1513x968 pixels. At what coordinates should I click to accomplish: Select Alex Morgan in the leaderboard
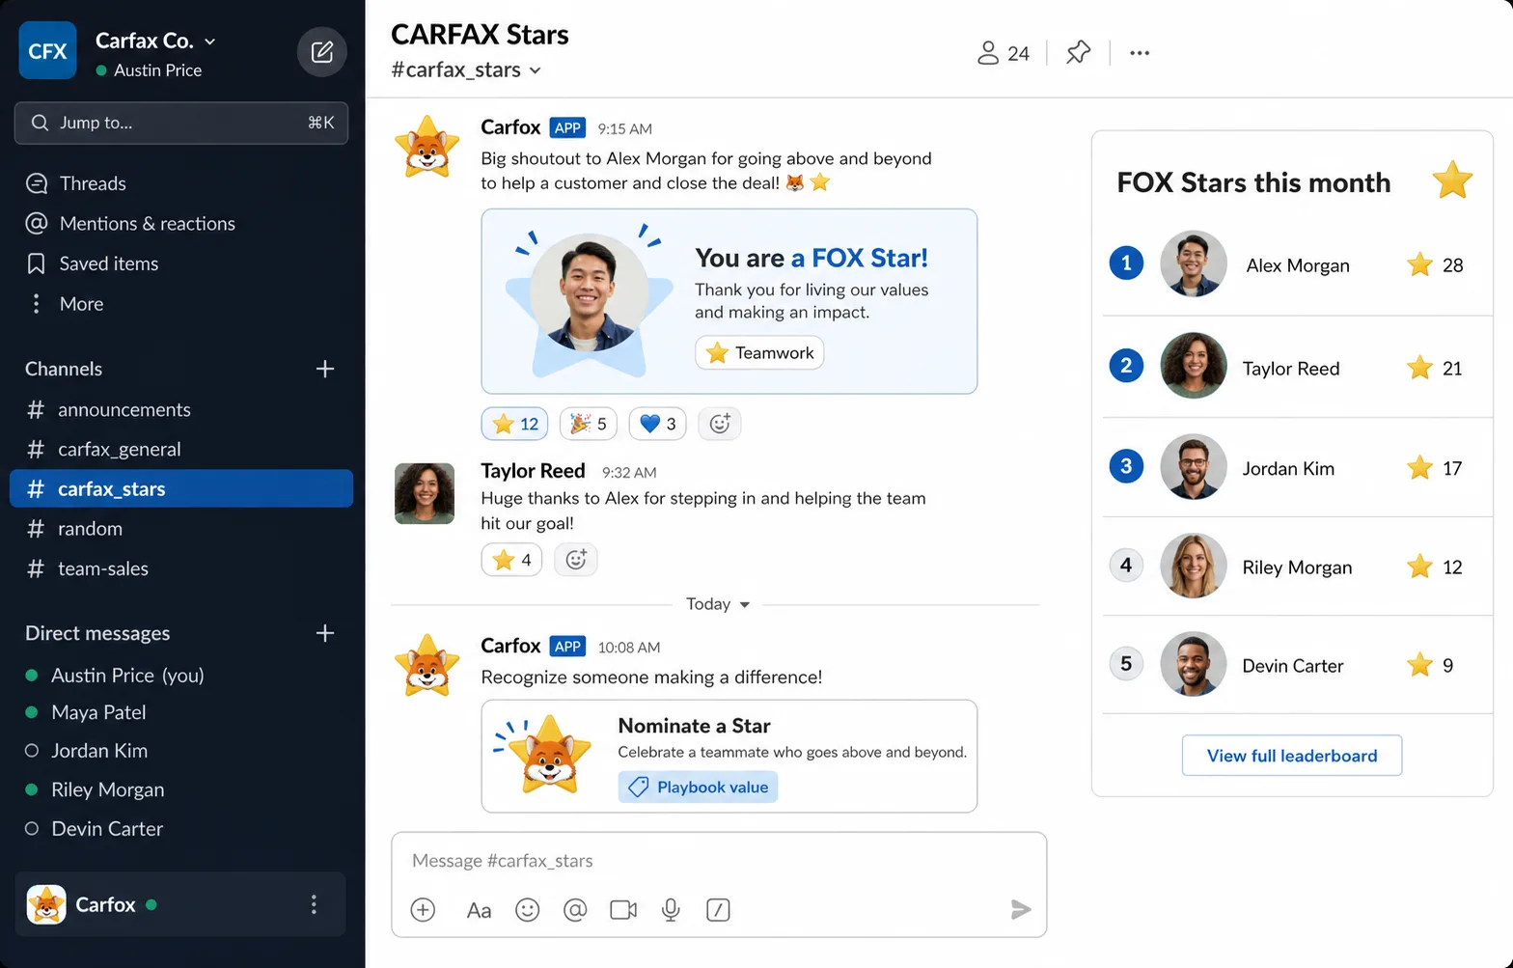click(1297, 264)
